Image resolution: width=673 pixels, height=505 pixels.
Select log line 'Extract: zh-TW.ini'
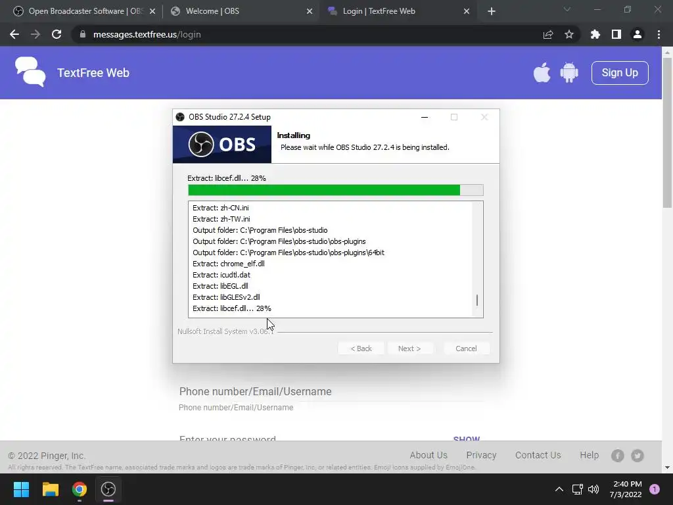221,219
